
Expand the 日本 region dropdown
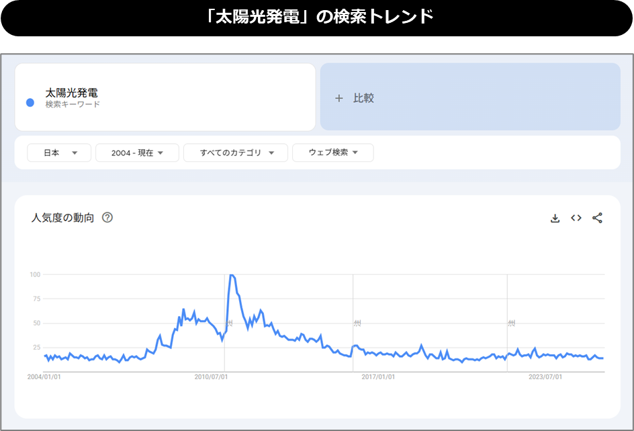point(60,153)
